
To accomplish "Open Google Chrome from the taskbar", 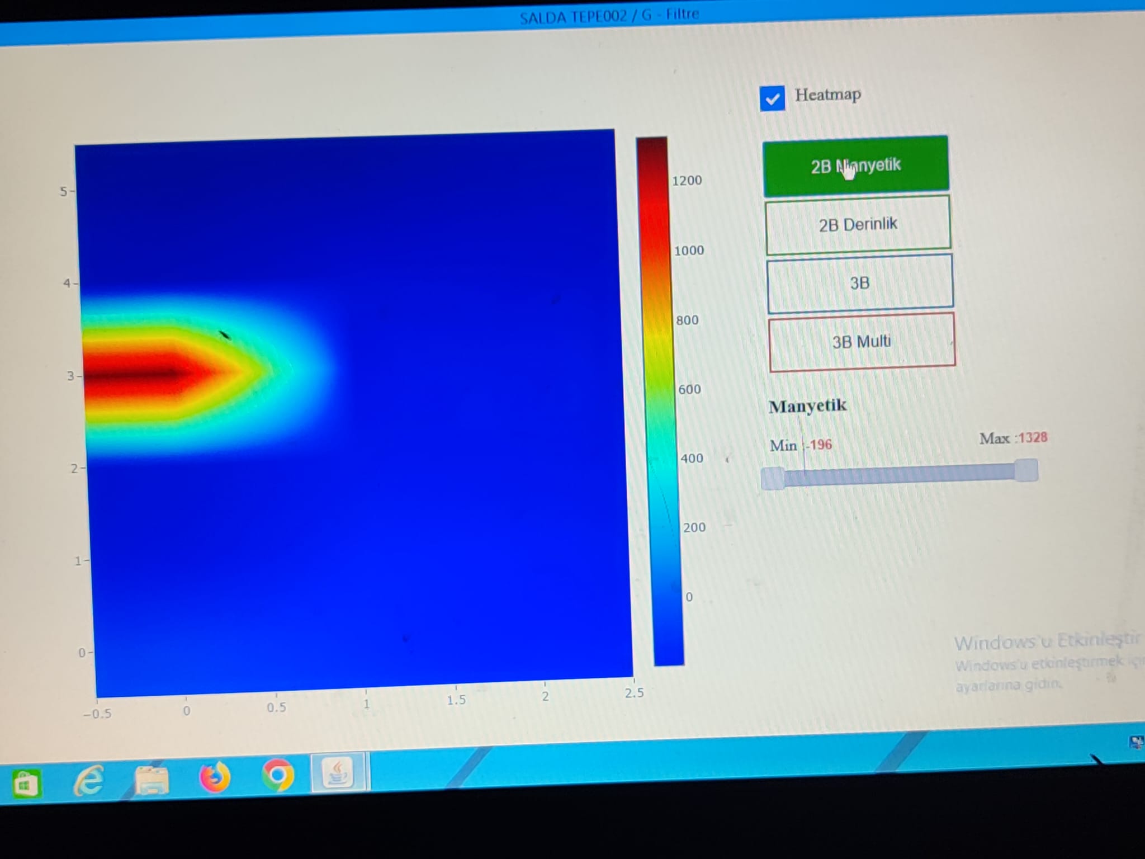I will pyautogui.click(x=278, y=775).
